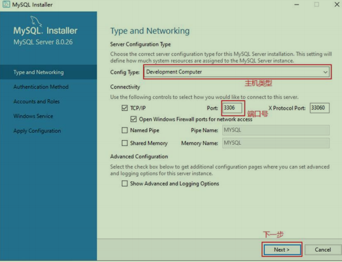Click the X Protocol Port field

click(320, 108)
